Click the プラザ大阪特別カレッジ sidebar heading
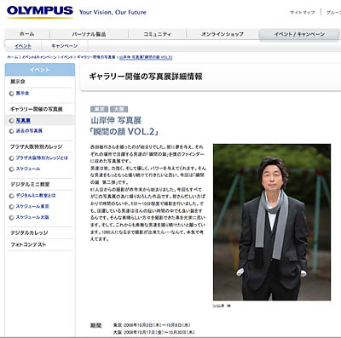 (x=36, y=146)
